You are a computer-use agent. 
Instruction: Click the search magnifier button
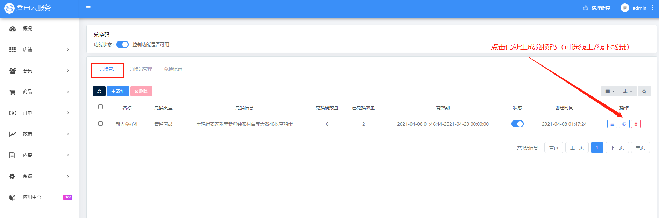(x=644, y=91)
